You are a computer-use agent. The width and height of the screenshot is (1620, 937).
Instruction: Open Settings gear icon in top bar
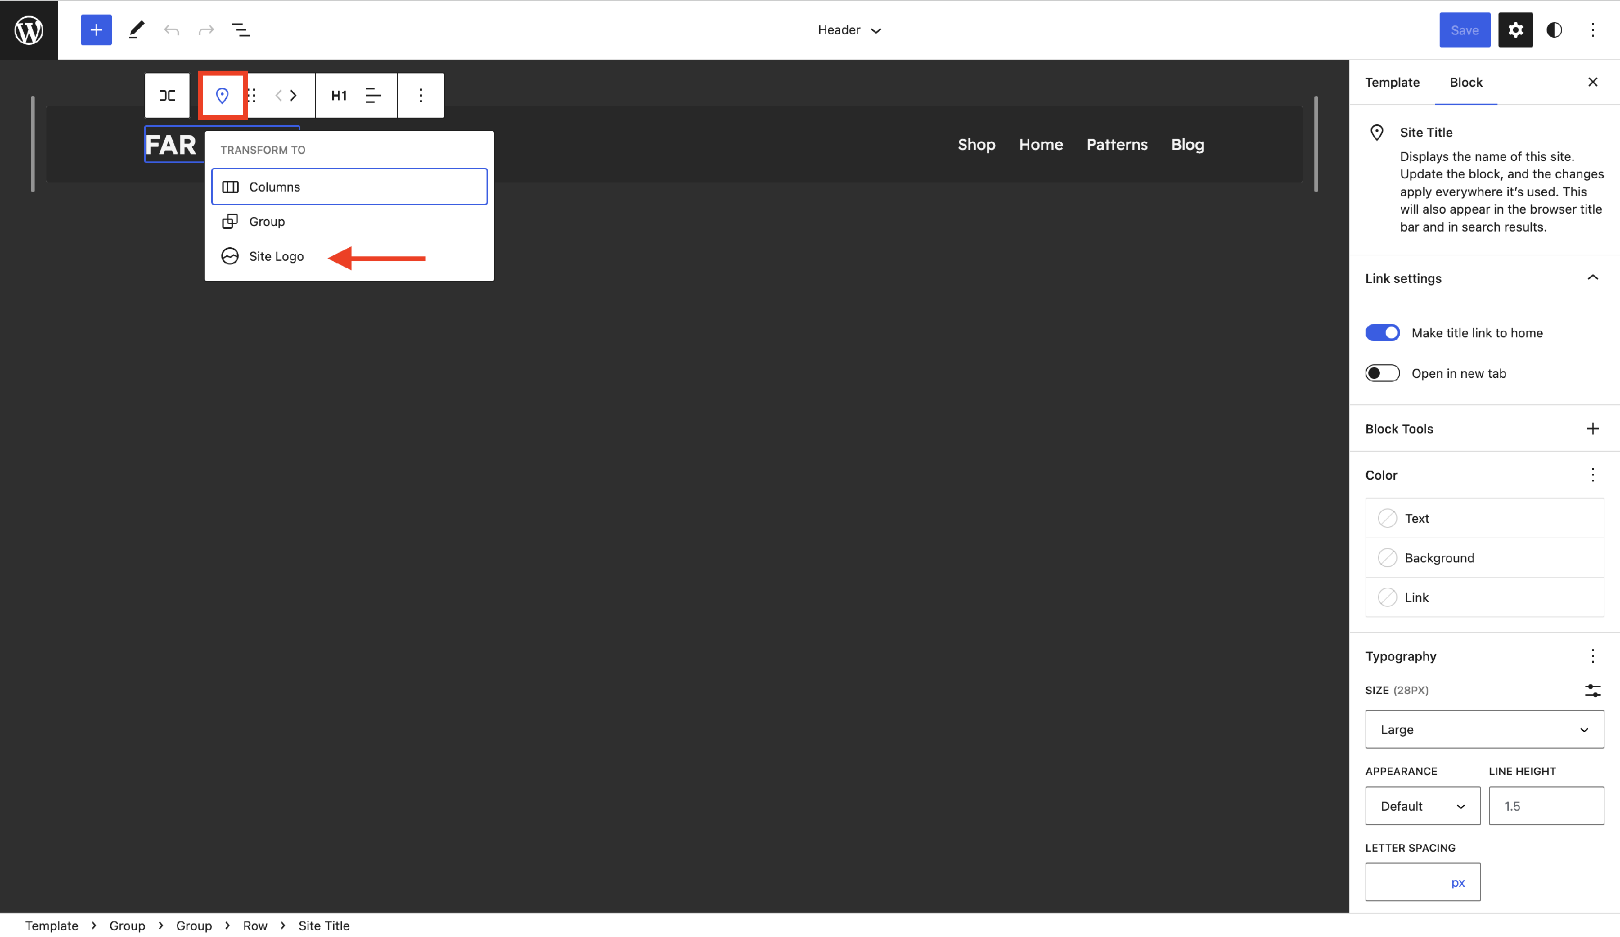click(x=1515, y=30)
